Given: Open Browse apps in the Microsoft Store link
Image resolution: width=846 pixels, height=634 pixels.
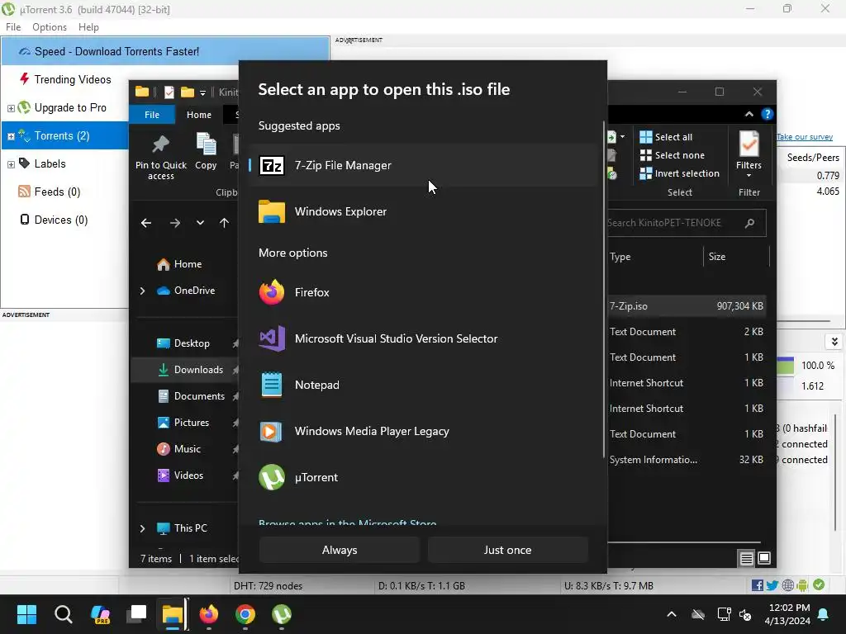Looking at the screenshot, I should (x=348, y=523).
